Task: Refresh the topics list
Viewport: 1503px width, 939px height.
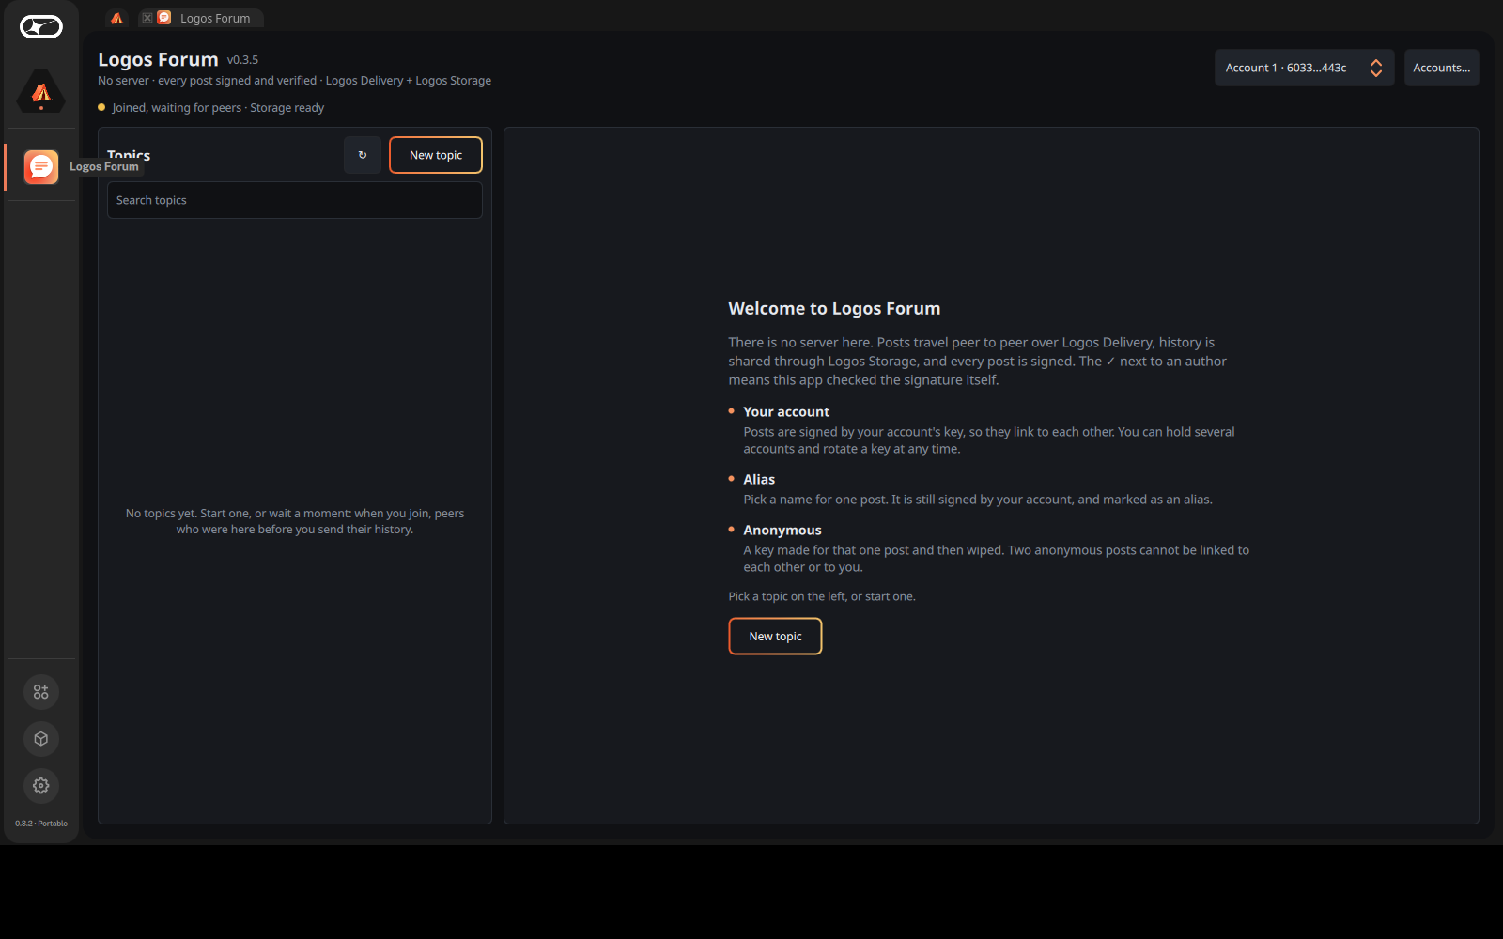Action: pos(363,155)
